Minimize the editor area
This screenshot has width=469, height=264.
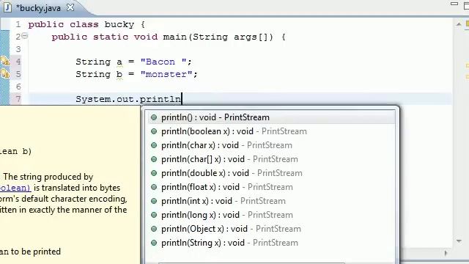[x=454, y=4]
